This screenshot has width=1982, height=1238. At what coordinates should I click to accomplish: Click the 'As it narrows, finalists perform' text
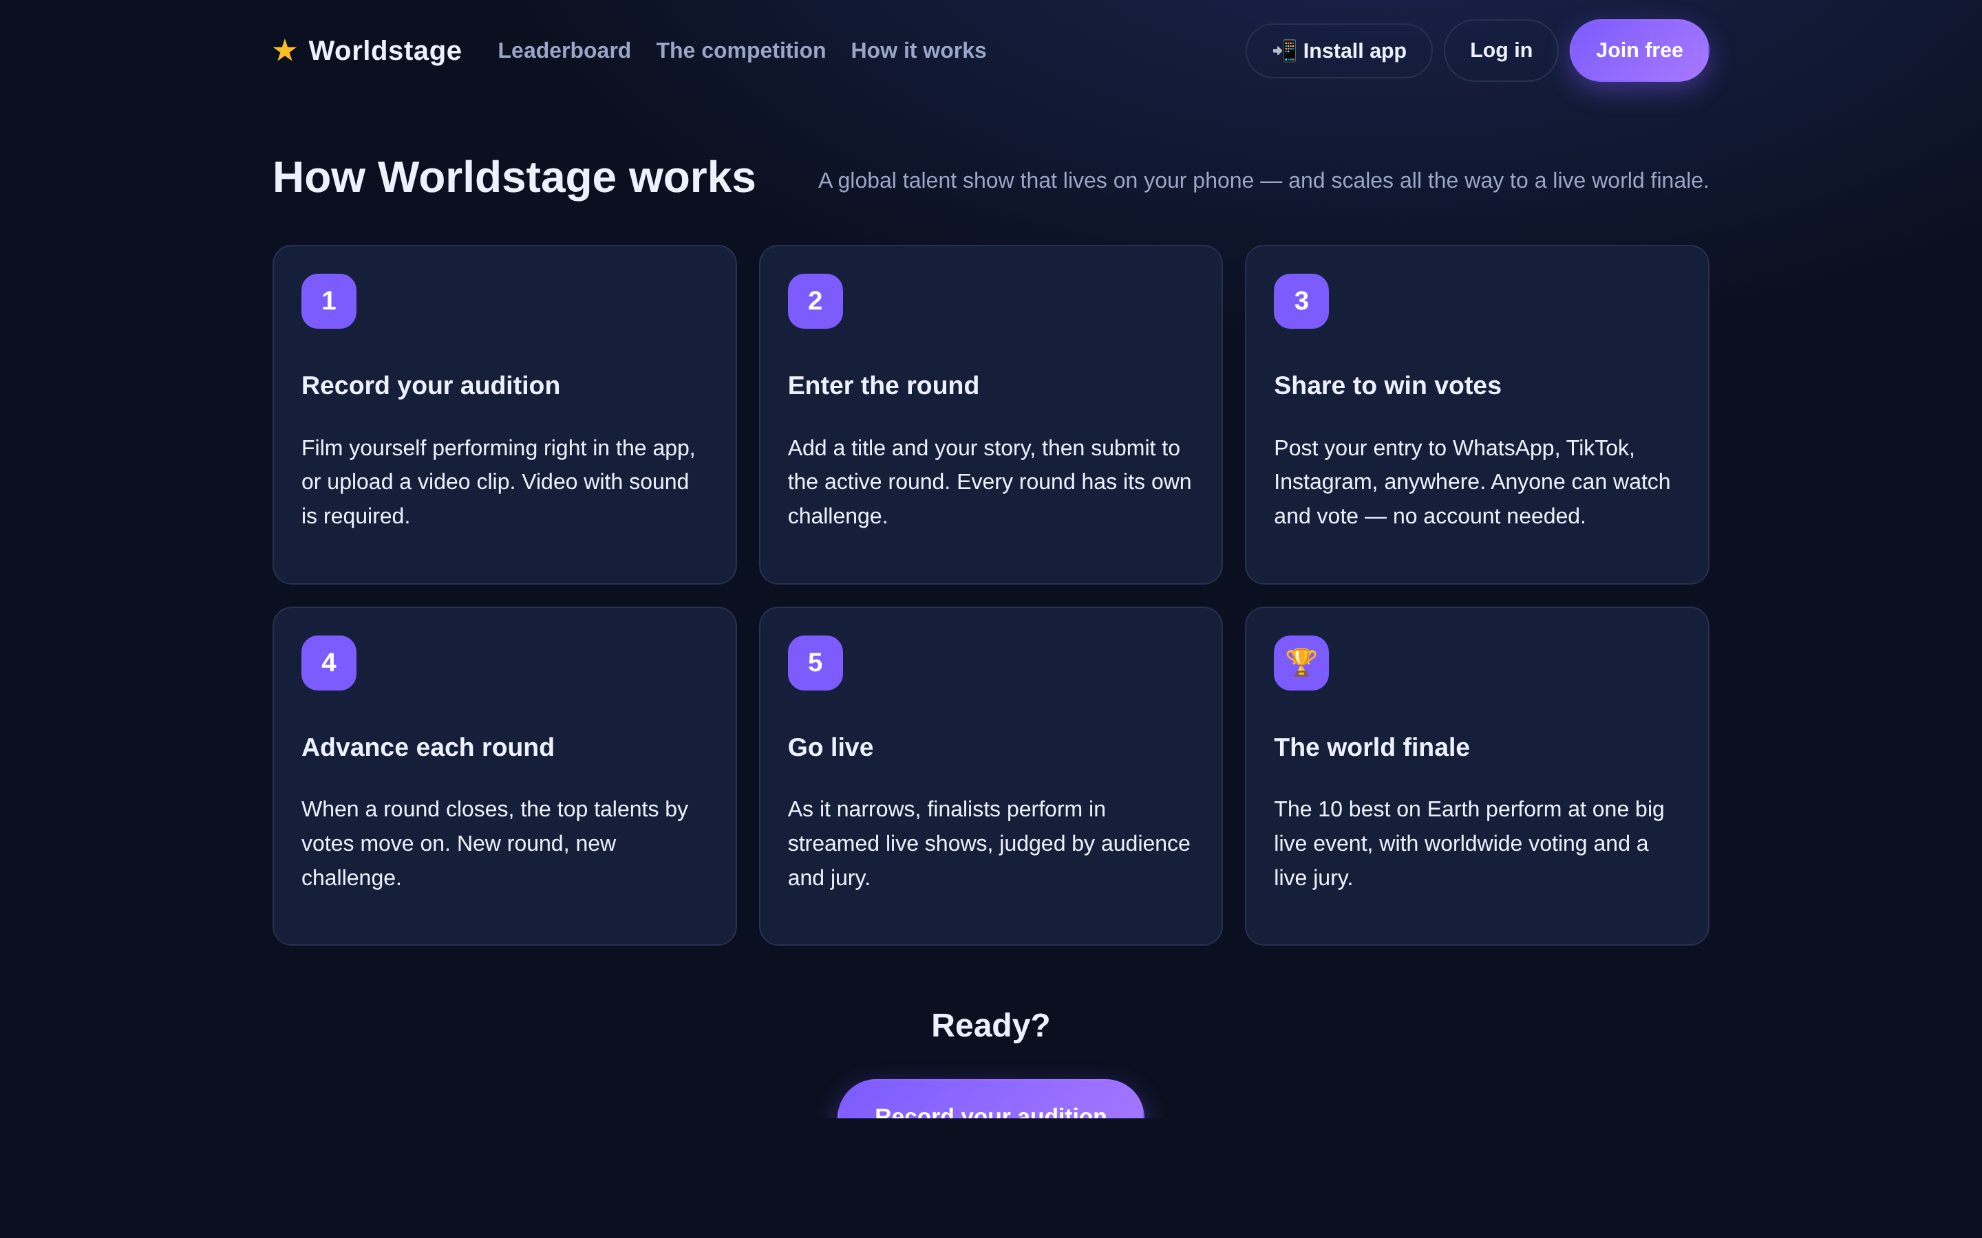[x=988, y=843]
